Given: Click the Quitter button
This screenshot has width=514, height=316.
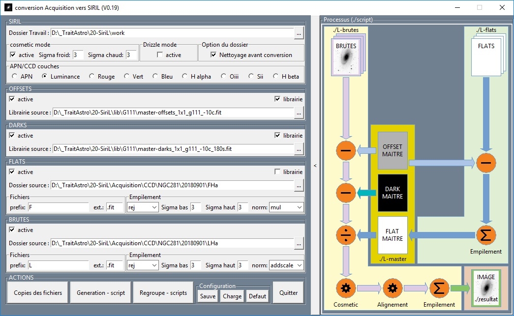Looking at the screenshot, I should [288, 293].
